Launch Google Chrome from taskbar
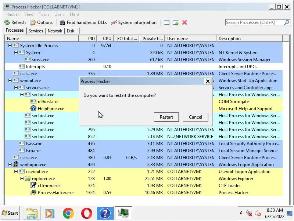The width and height of the screenshot is (294, 221). coord(68,213)
